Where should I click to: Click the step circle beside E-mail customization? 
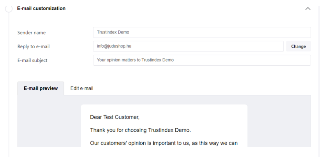click(9, 9)
